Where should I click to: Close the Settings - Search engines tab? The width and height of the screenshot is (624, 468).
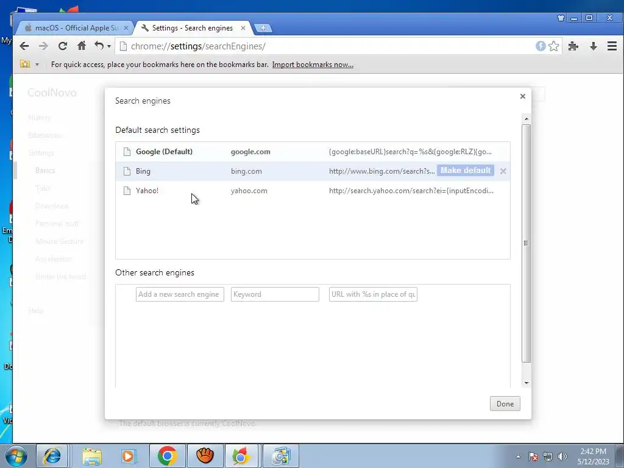pos(243,28)
